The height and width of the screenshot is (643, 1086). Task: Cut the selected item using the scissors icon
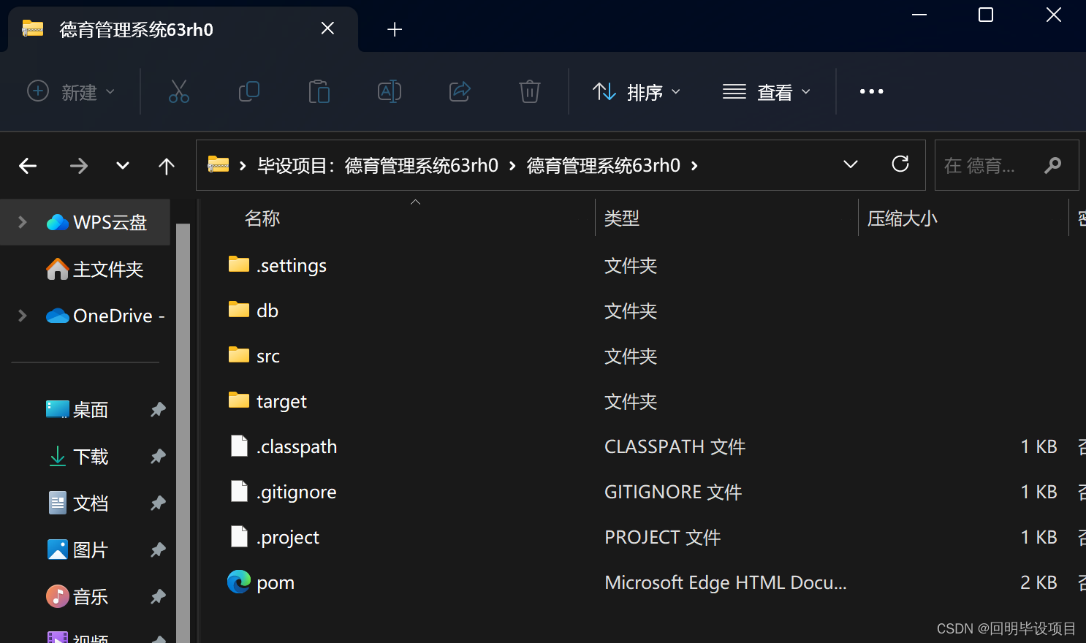(x=179, y=91)
